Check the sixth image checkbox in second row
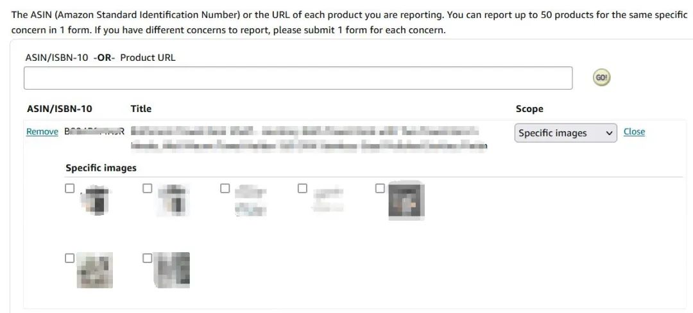Viewport: 693px width, 313px height. coord(70,258)
